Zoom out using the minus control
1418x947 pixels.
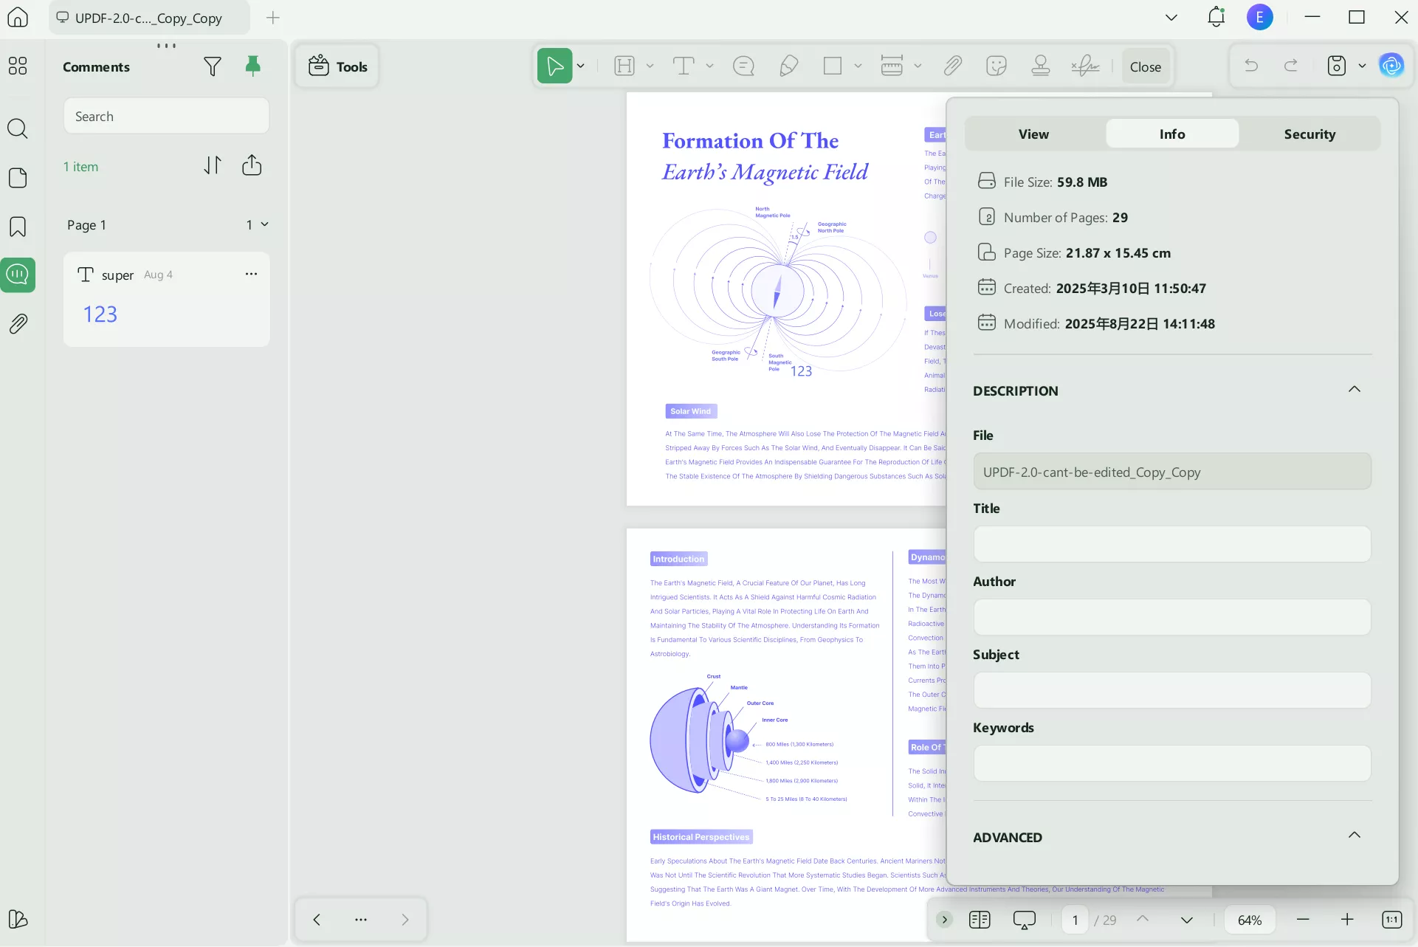1303,919
